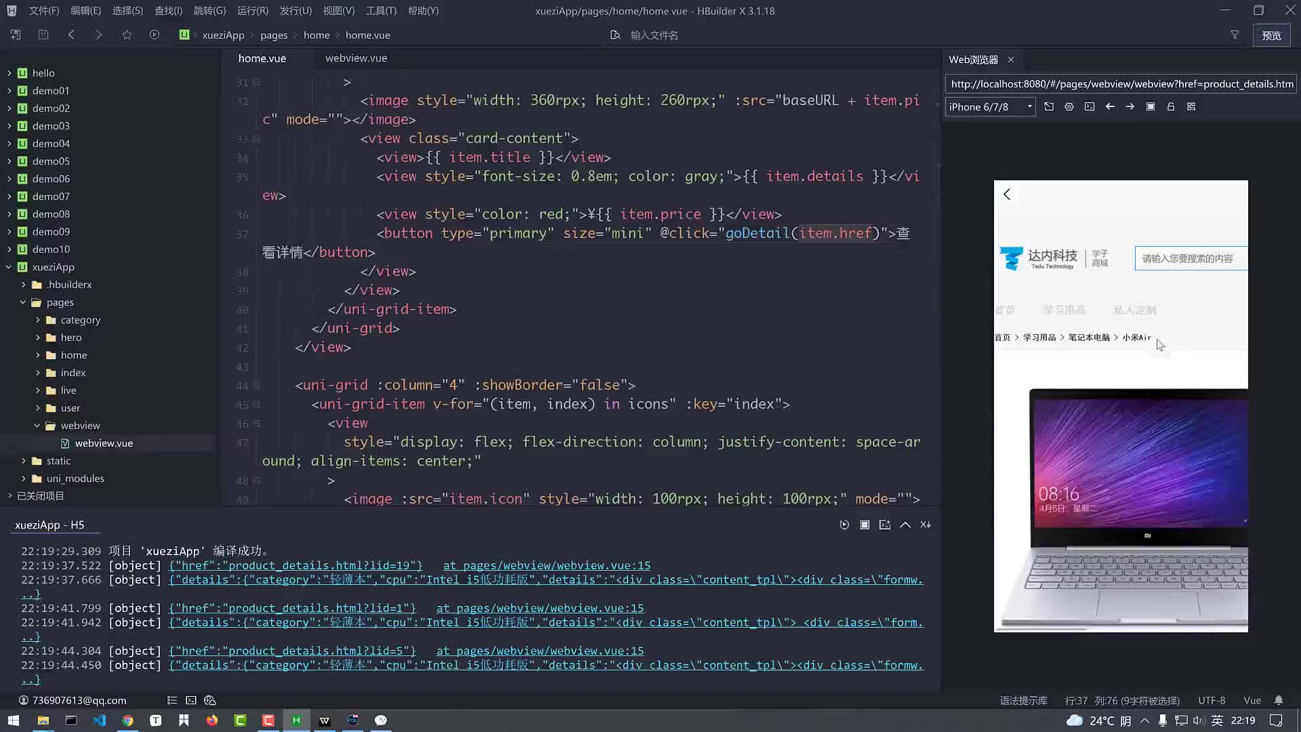
Task: Click the preview search box 请输入您要搜索的内容
Action: [x=1191, y=258]
